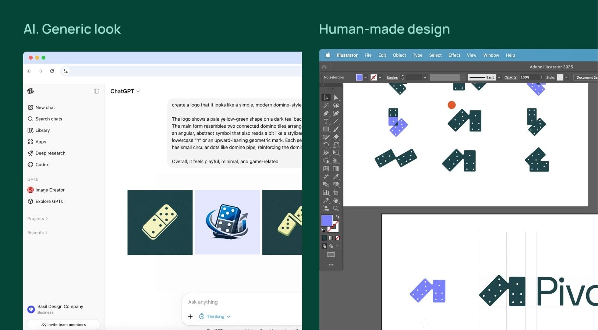Image resolution: width=598 pixels, height=330 pixels.
Task: Open the Apple menu
Action: point(328,55)
